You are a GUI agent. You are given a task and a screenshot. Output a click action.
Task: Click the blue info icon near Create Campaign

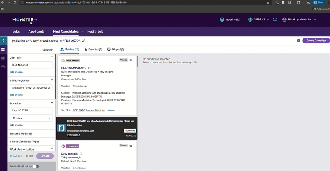(x=298, y=41)
